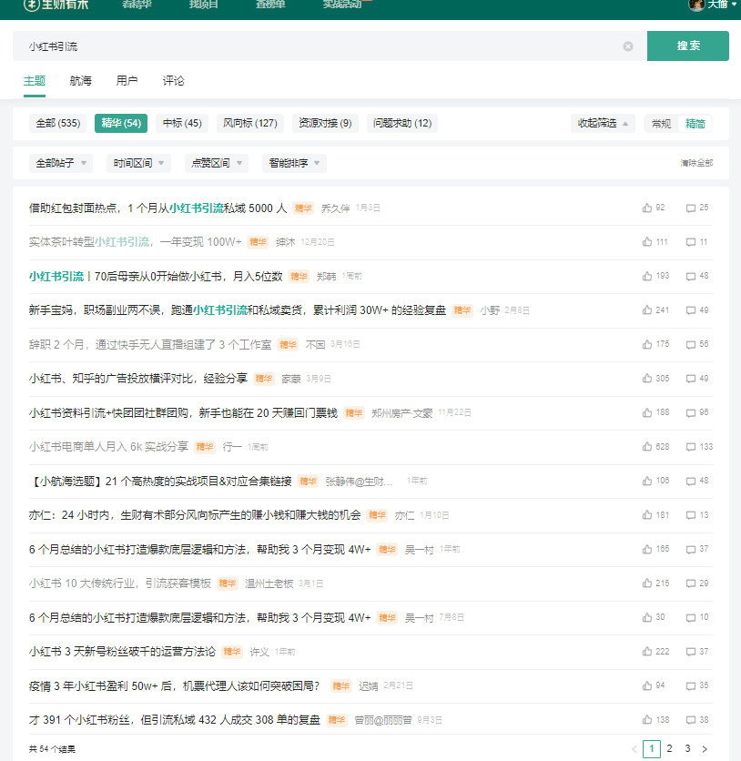Click comment icon on 红包封面热点 post
Image resolution: width=741 pixels, height=761 pixels.
tap(691, 208)
